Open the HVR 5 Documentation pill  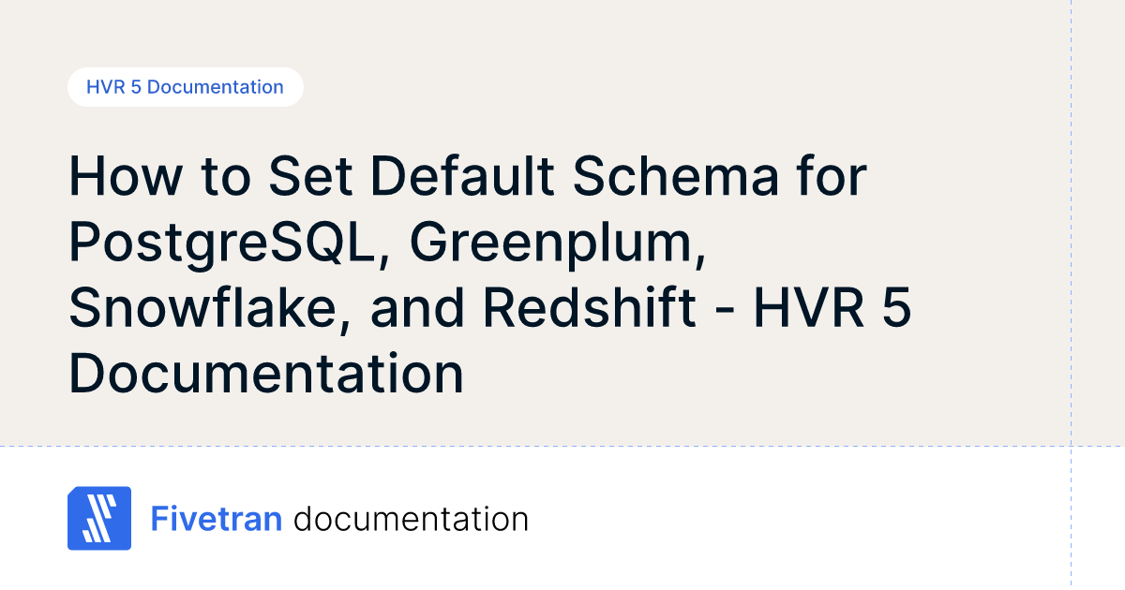[185, 87]
